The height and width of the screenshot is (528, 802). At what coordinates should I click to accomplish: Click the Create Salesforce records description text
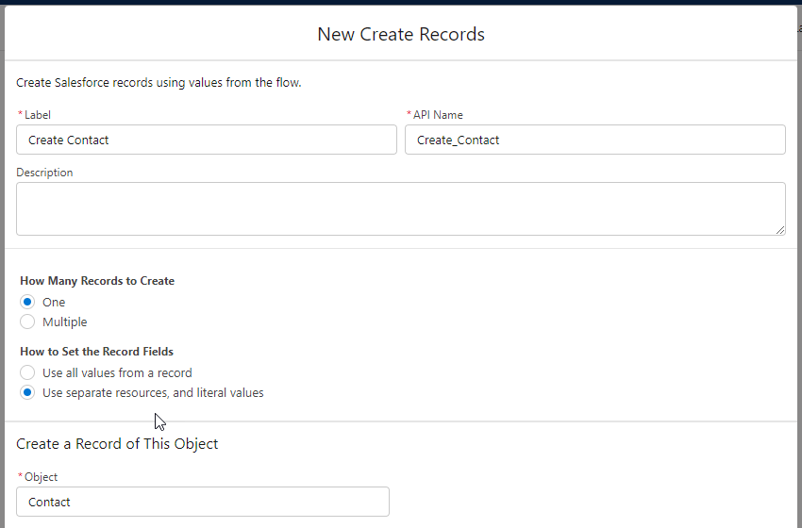pos(159,82)
